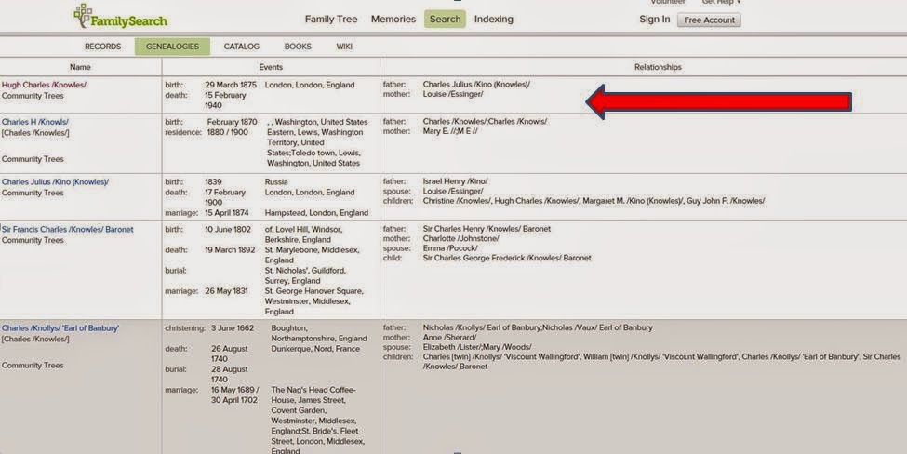The image size is (907, 454).
Task: Select child Sir Charles George Frederick /Knowles/
Action: 507,259
